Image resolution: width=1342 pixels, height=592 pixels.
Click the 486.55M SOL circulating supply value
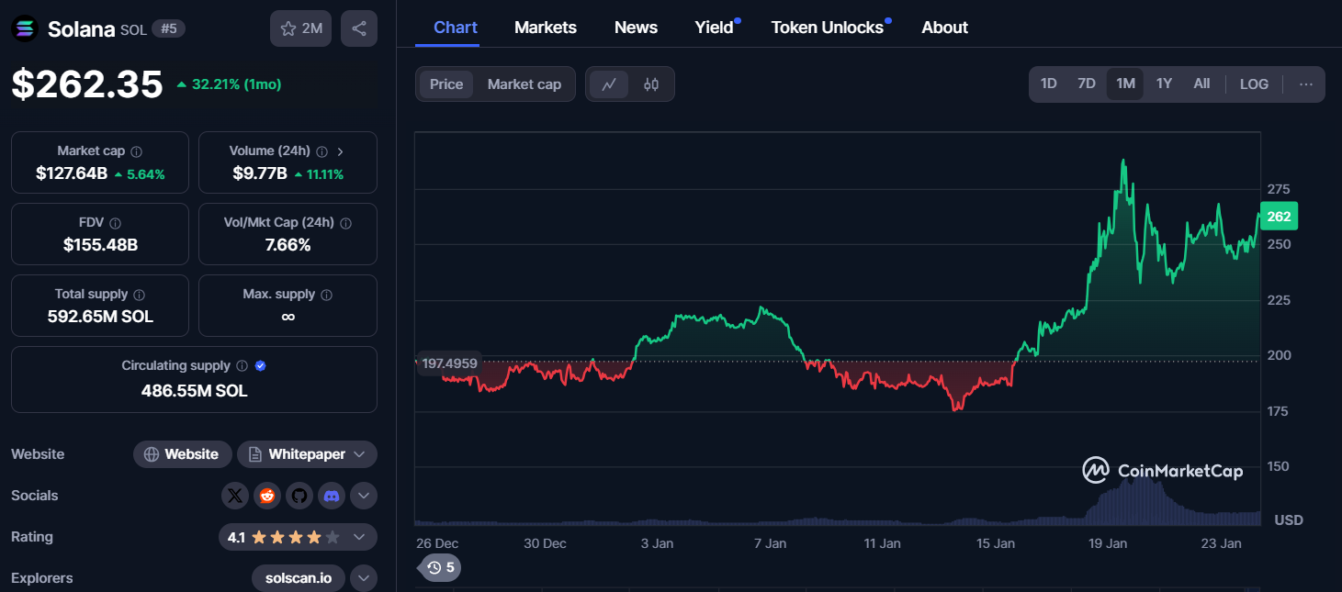click(194, 390)
